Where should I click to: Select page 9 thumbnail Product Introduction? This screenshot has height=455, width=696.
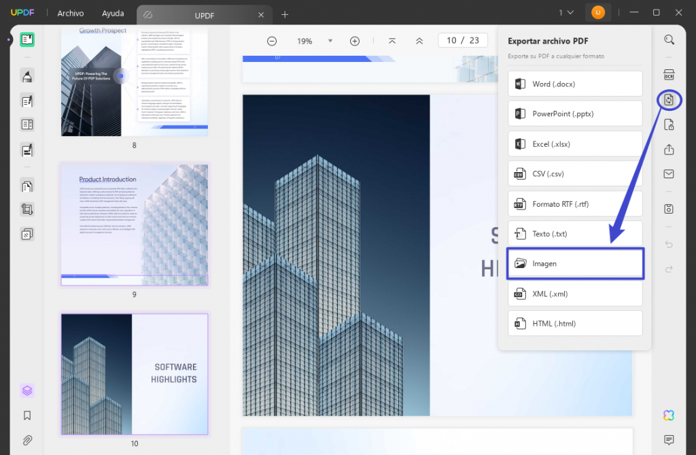tap(134, 224)
